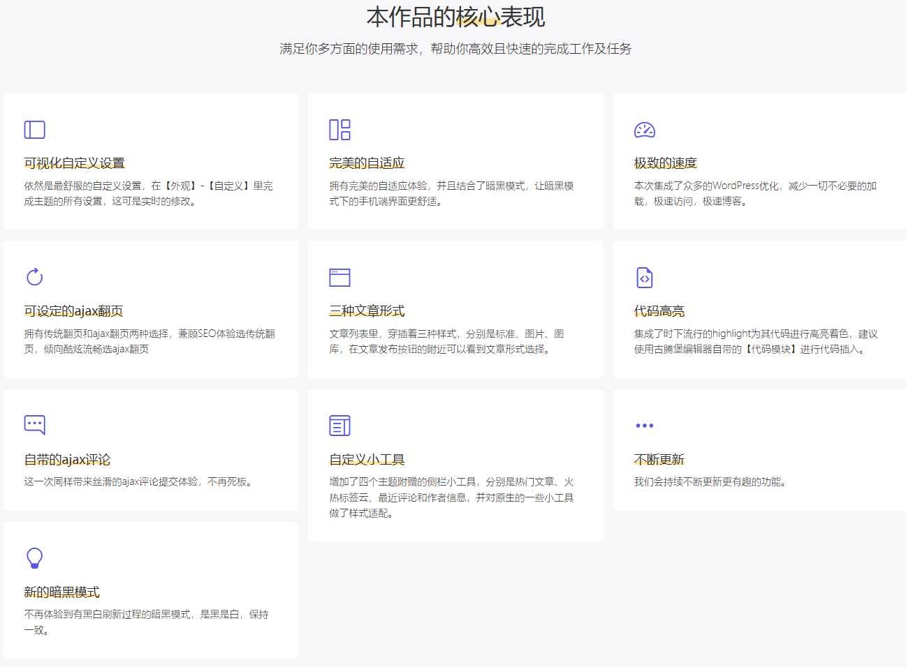906x667 pixels.
Task: Click the heading 极致的速度
Action: point(665,163)
